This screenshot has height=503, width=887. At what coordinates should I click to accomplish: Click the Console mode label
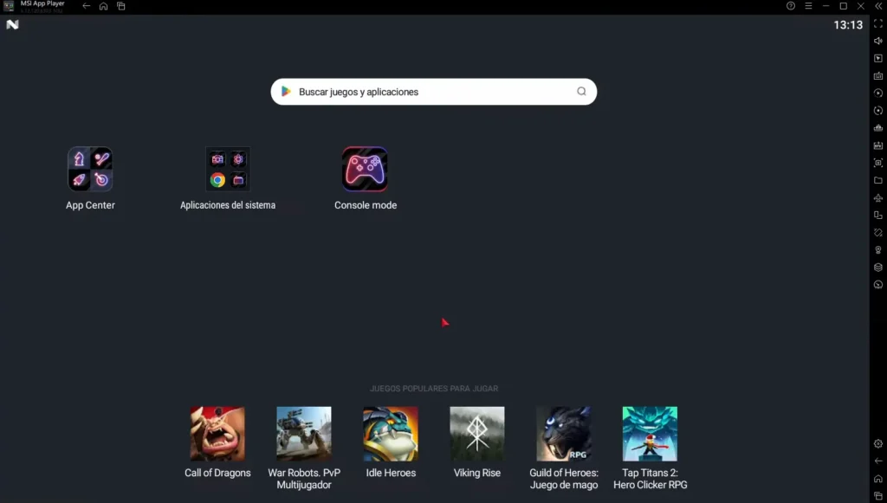(x=366, y=205)
